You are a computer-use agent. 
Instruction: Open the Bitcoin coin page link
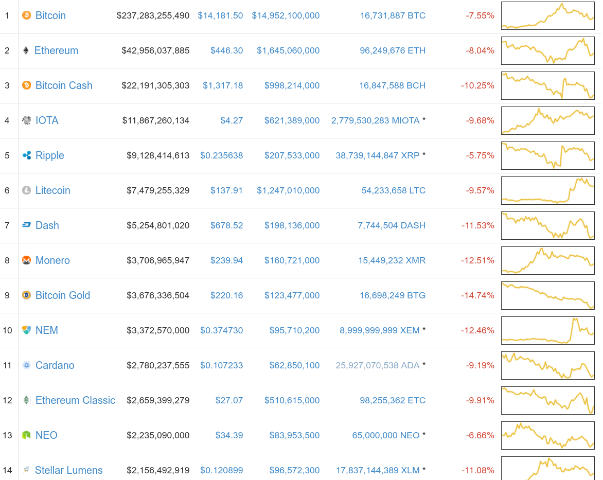(50, 15)
